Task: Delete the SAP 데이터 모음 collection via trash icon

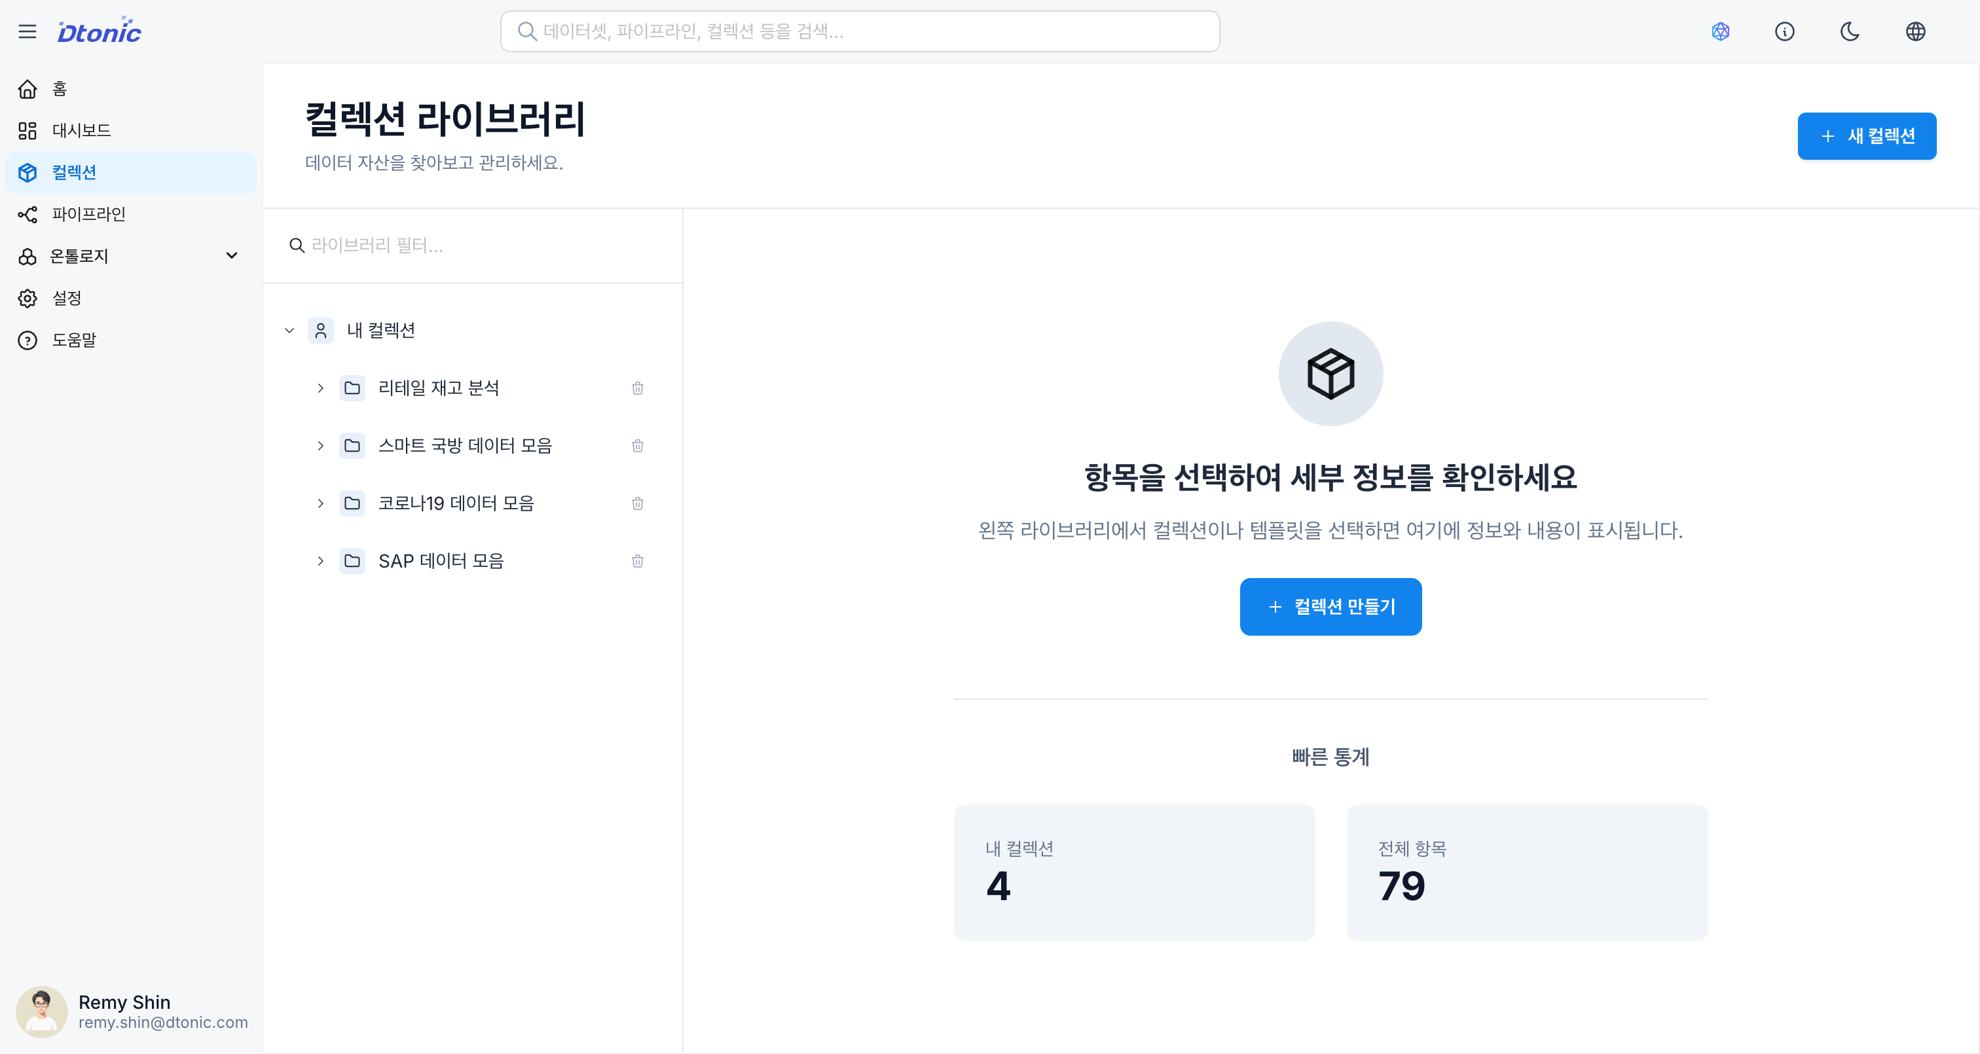Action: click(637, 560)
